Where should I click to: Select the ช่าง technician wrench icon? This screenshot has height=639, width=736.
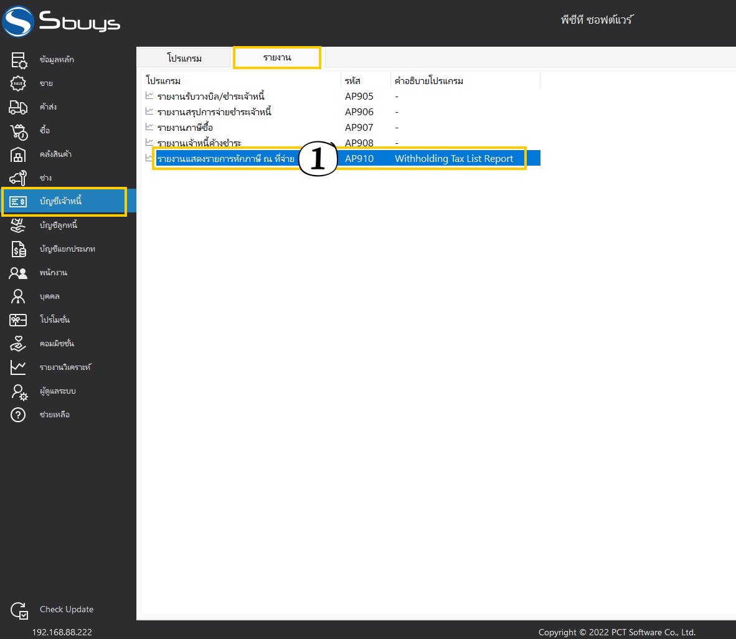click(x=18, y=178)
